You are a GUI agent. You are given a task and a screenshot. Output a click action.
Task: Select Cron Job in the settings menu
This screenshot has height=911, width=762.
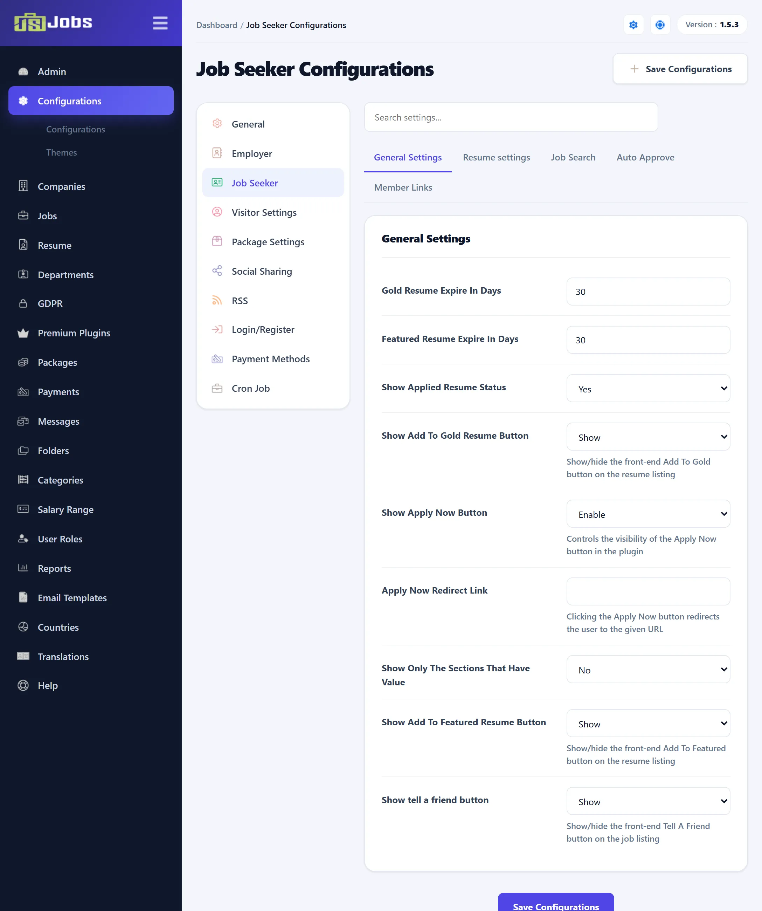(273, 388)
